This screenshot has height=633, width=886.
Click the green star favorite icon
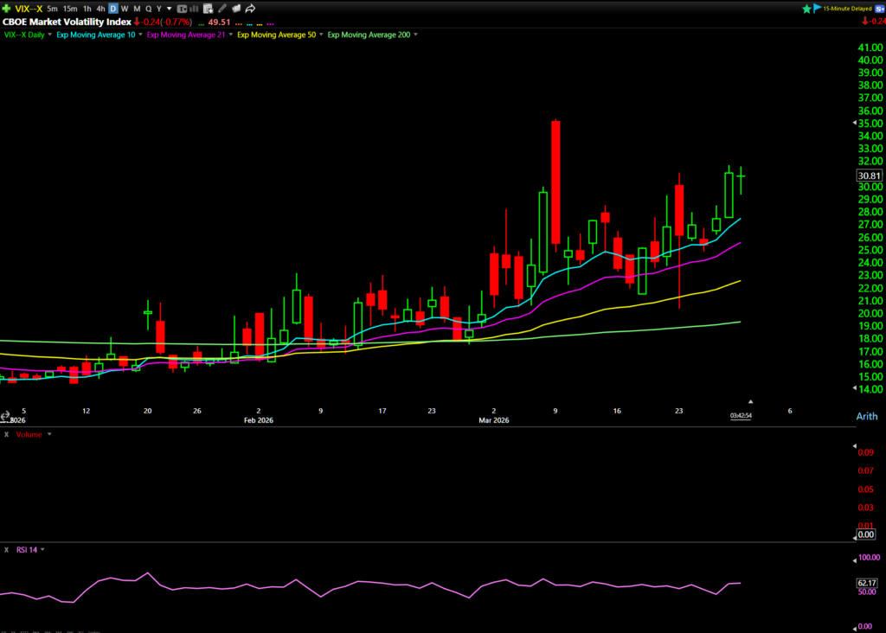807,9
